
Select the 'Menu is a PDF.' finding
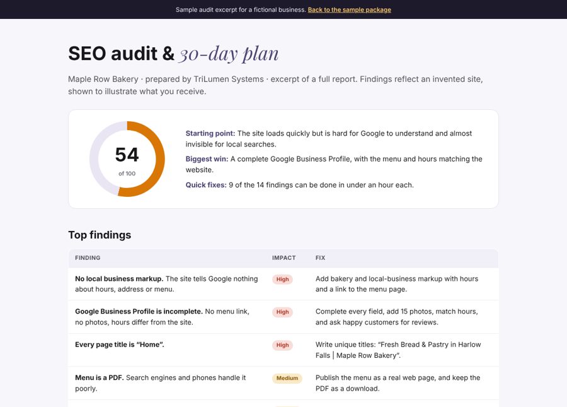pyautogui.click(x=100, y=378)
